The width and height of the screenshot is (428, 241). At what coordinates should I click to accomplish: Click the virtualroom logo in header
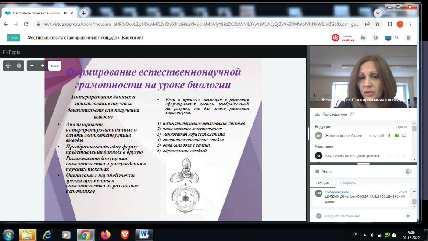tap(13, 37)
